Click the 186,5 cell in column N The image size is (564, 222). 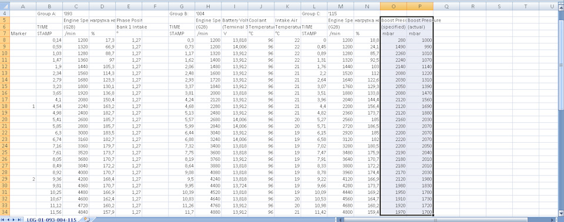point(367,126)
